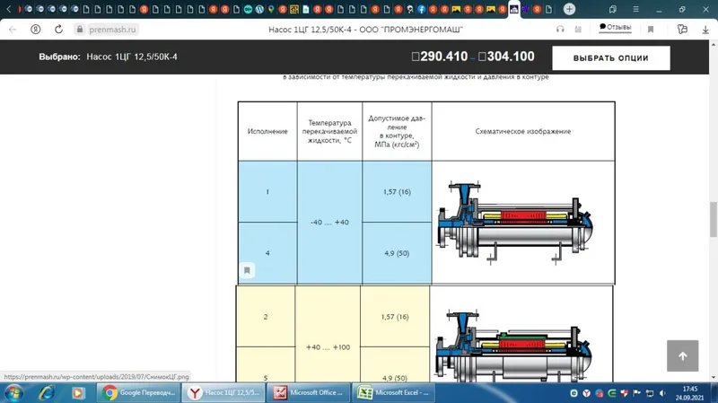This screenshot has width=718, height=403.
Task: Go back with the left arrow icon
Action: [x=13, y=30]
